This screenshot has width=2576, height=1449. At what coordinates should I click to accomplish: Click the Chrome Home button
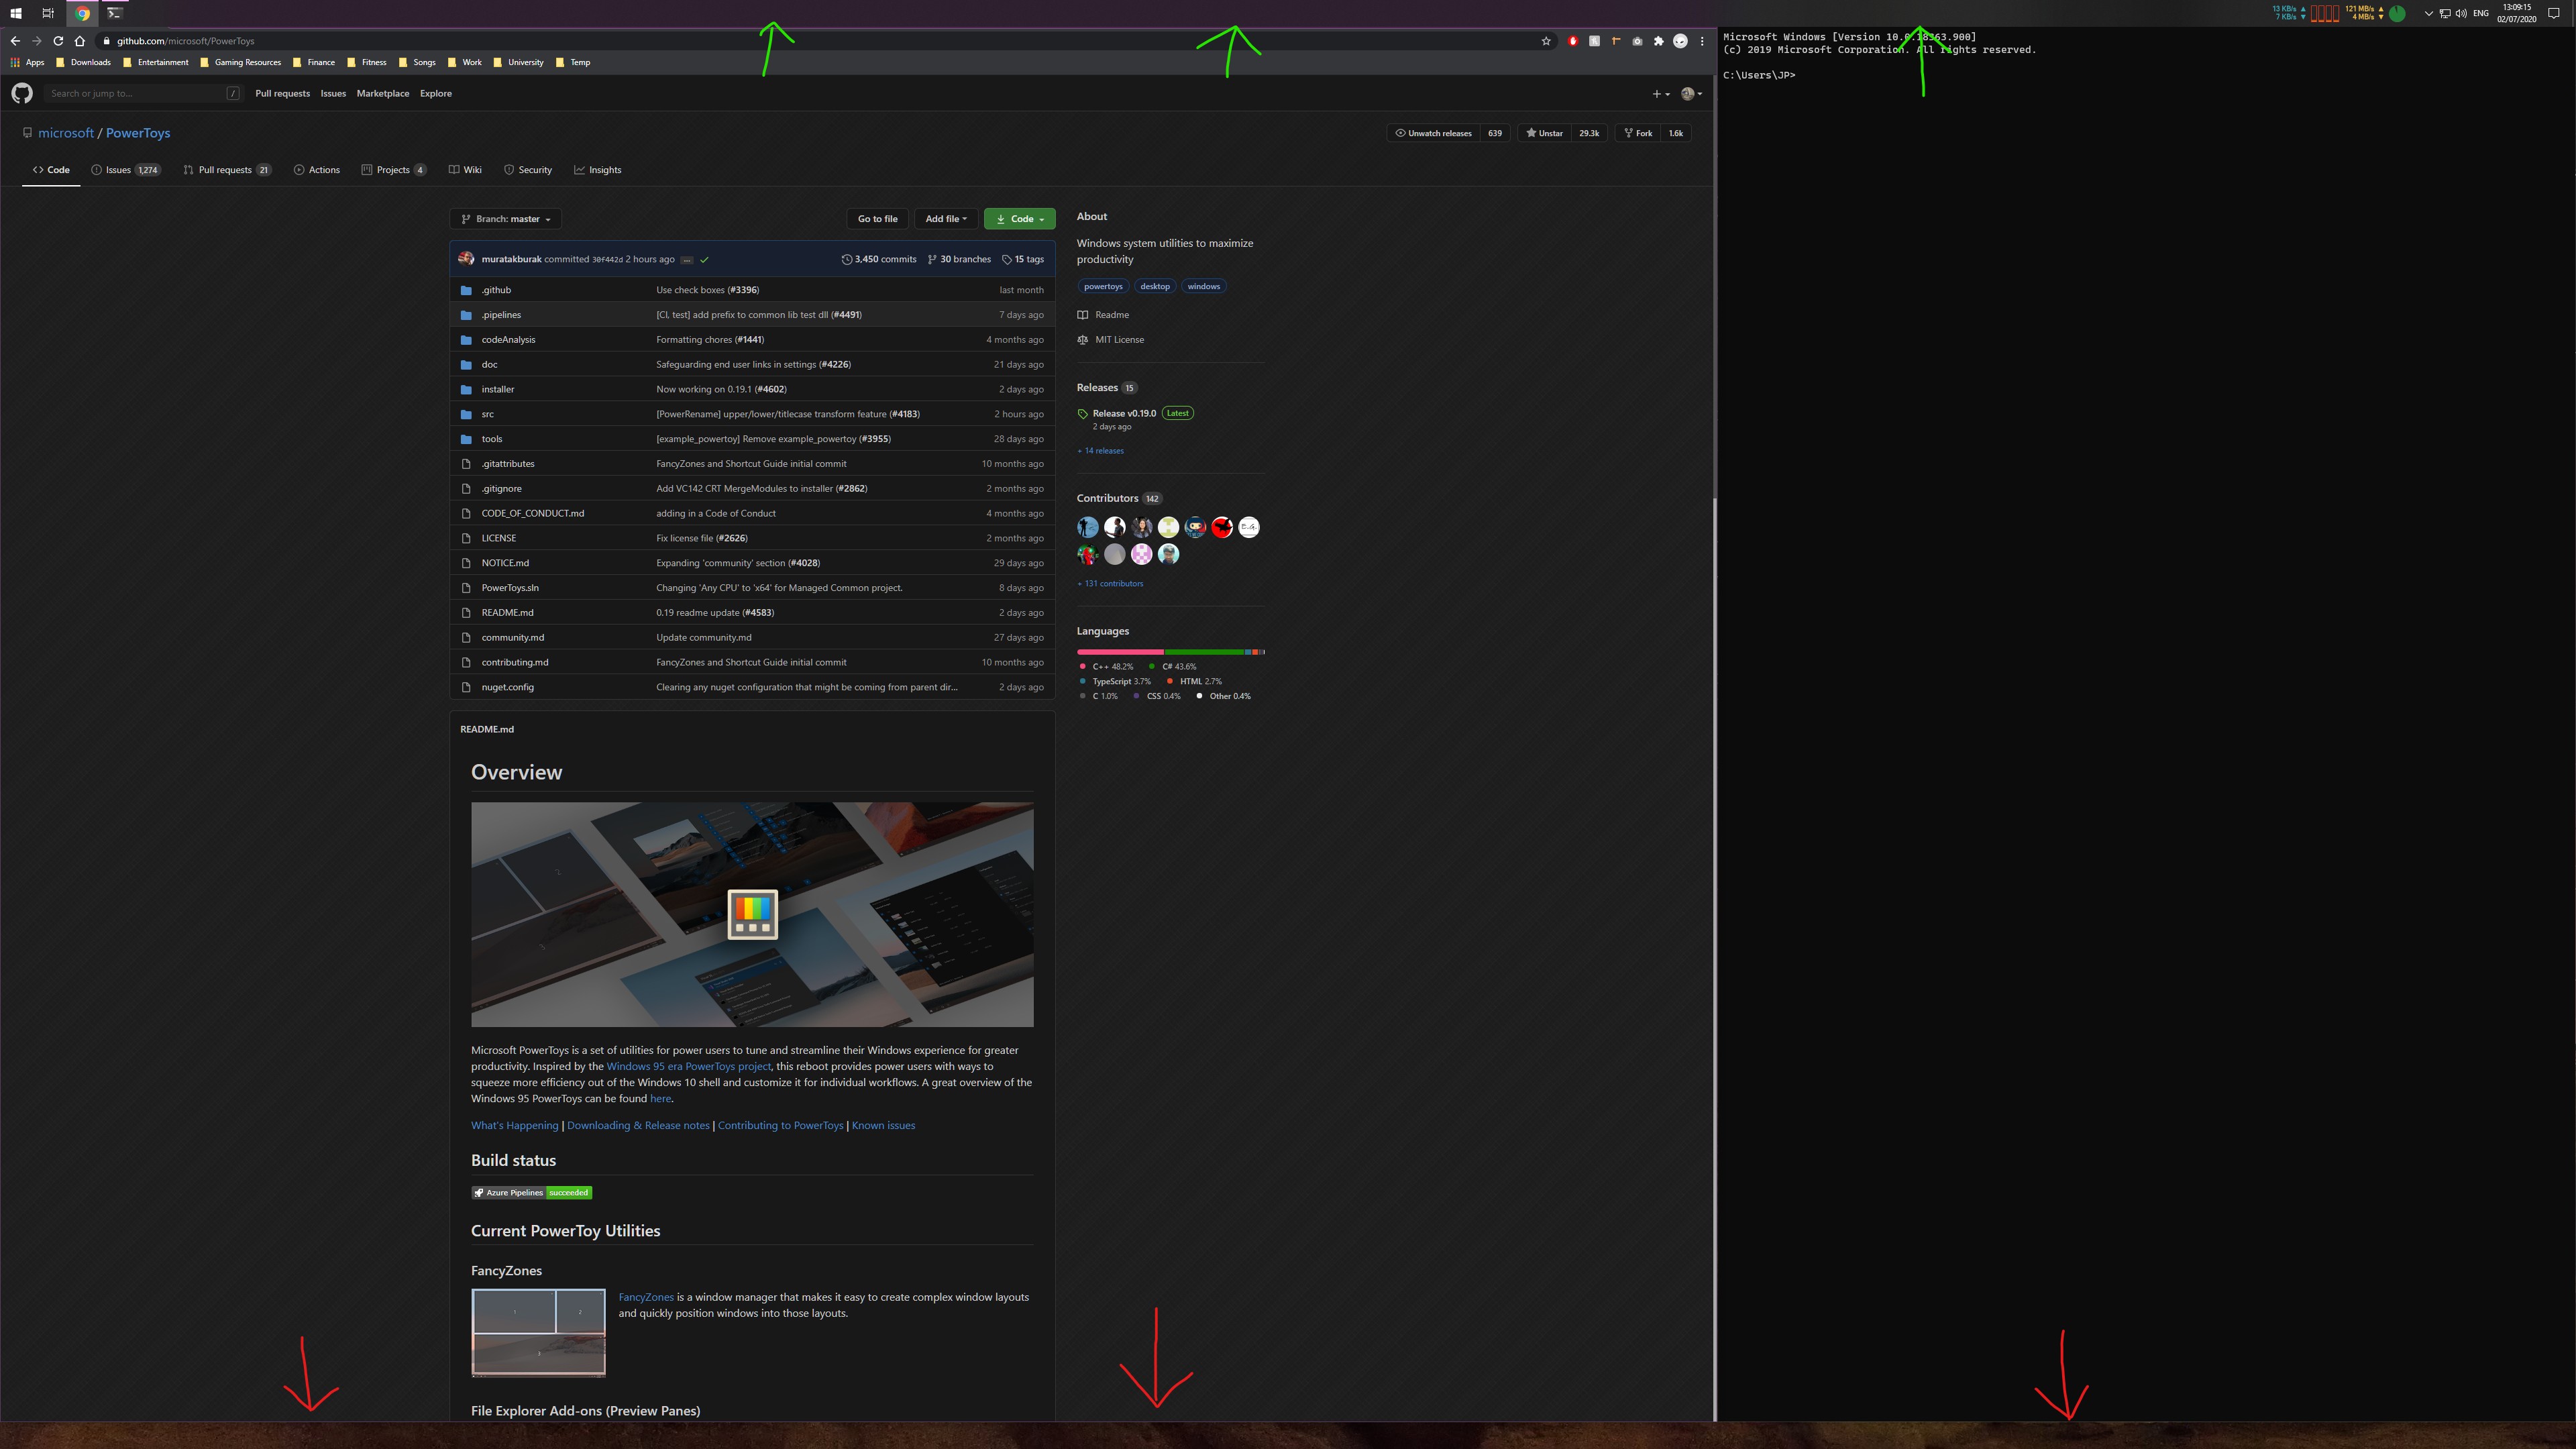pos(80,41)
